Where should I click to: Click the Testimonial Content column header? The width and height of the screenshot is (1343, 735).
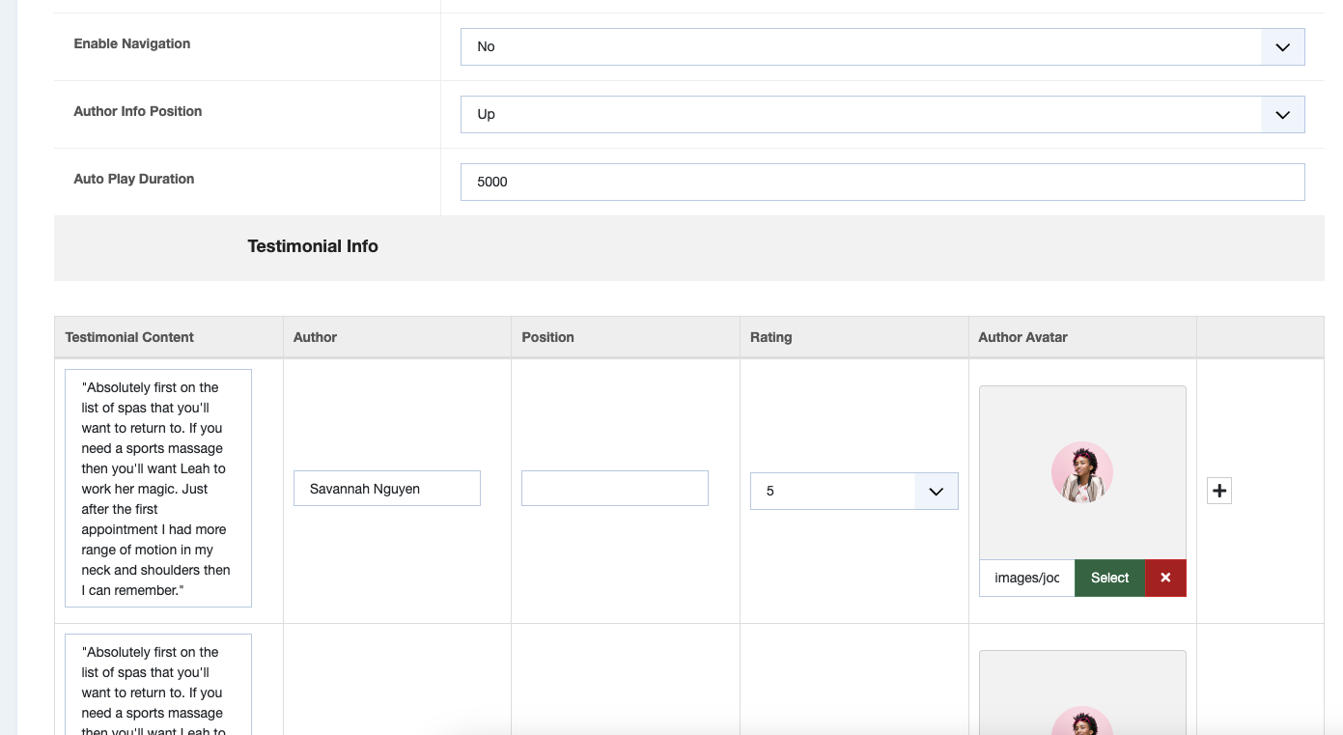click(x=129, y=337)
